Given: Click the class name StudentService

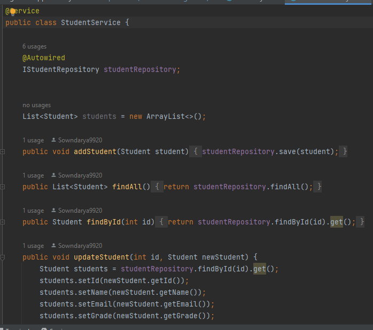Looking at the screenshot, I should click(x=91, y=22).
